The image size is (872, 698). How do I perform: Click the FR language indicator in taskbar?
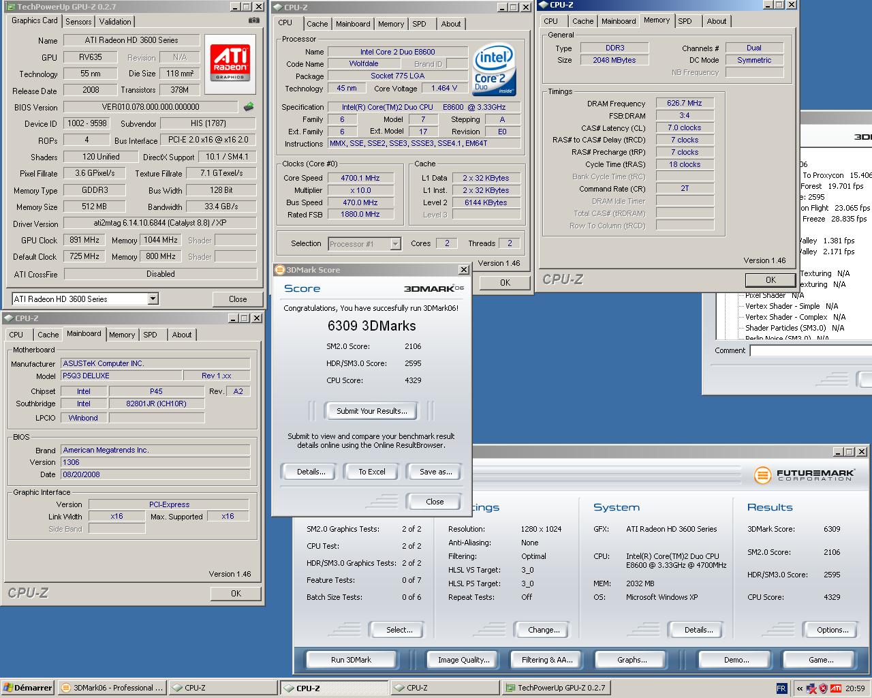coord(781,688)
